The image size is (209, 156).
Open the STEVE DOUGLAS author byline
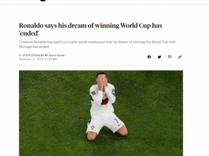point(33,55)
